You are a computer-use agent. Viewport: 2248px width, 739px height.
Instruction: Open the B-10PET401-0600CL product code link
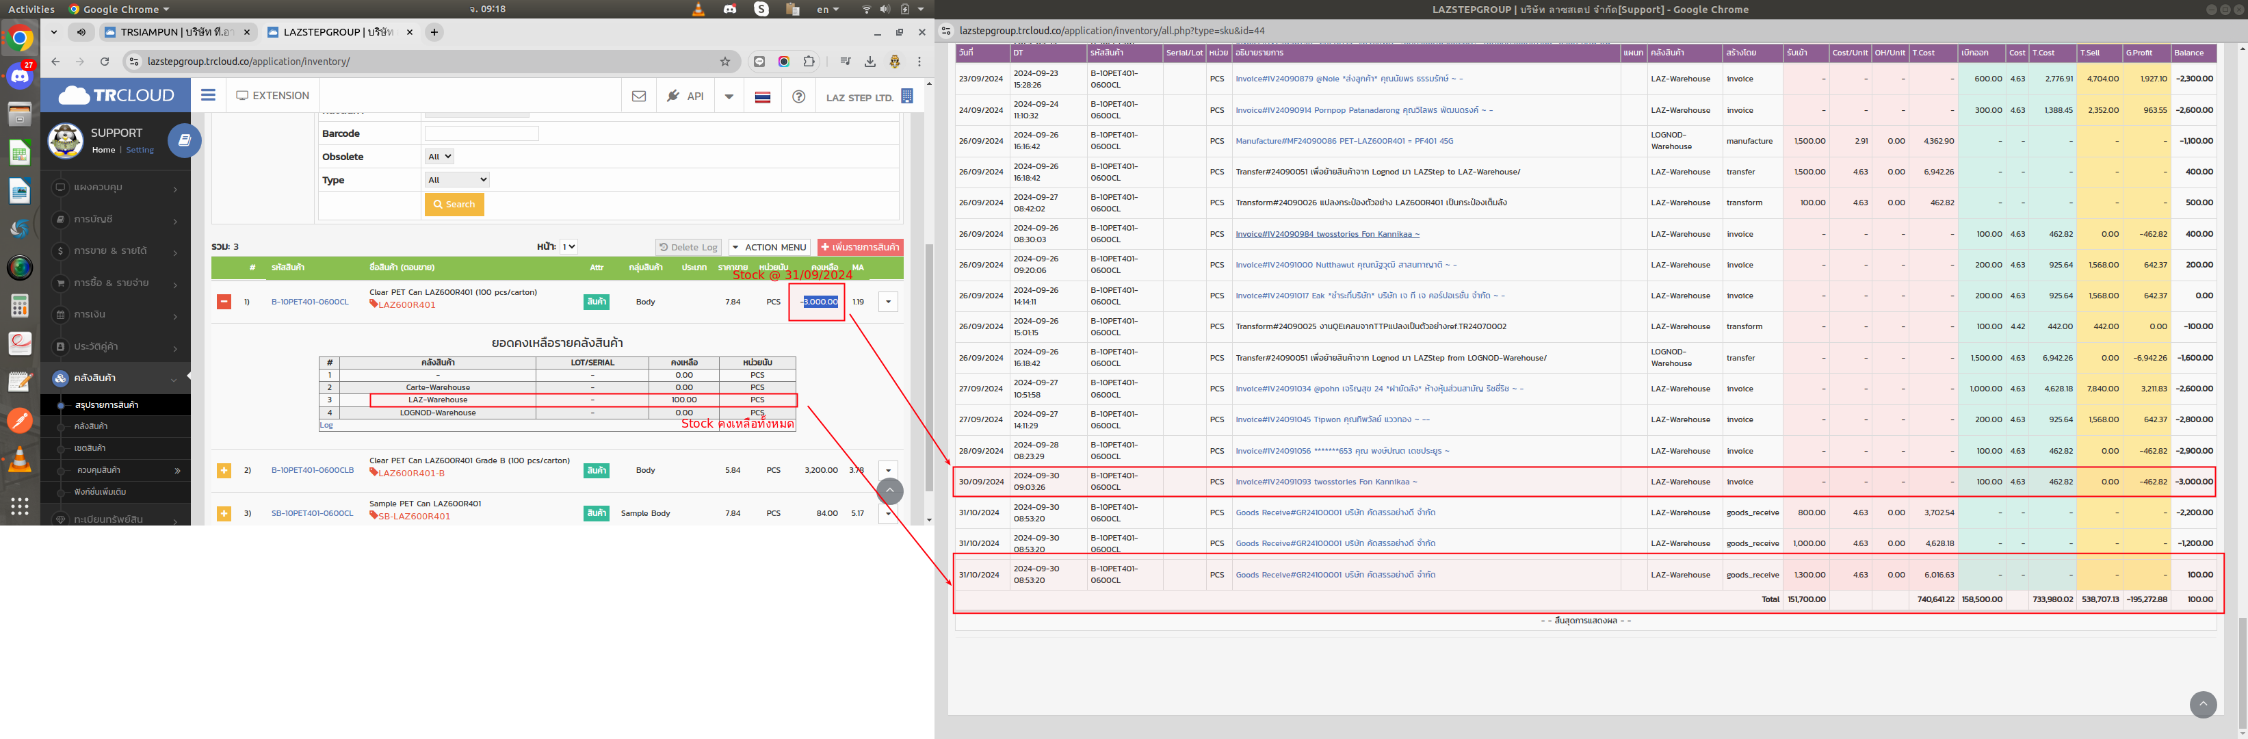click(310, 302)
